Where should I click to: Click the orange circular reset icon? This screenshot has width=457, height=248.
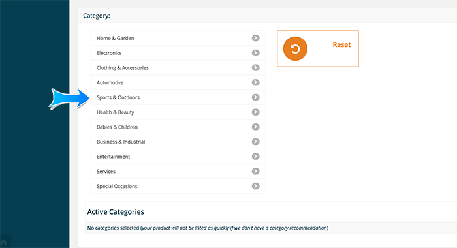295,49
